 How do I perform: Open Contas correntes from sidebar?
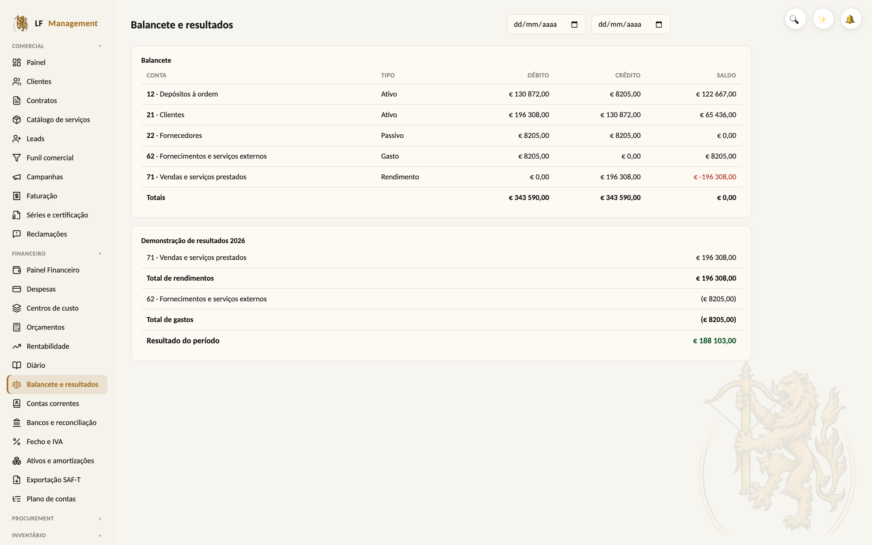[x=57, y=403]
